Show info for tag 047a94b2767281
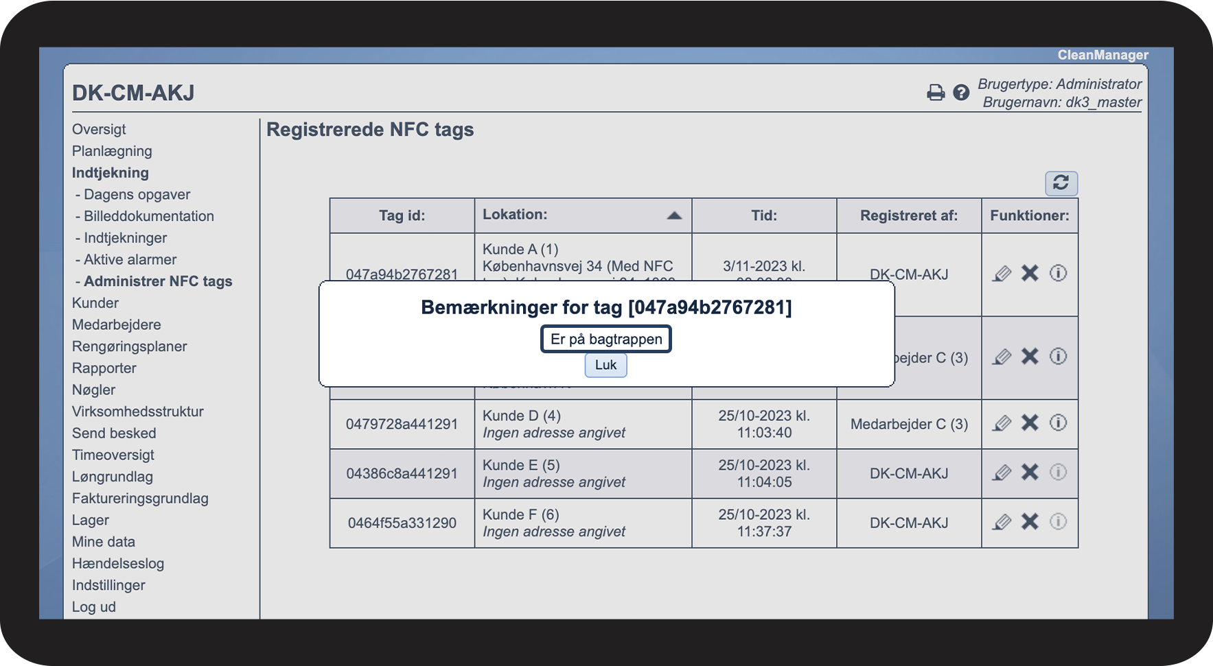This screenshot has height=666, width=1213. (1058, 274)
